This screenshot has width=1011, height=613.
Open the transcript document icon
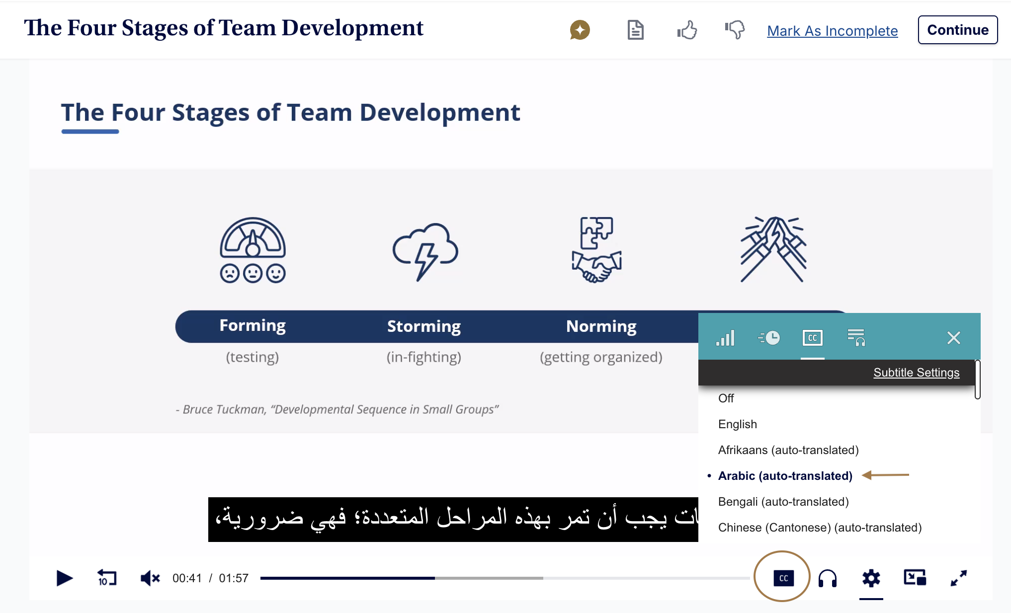pos(635,30)
